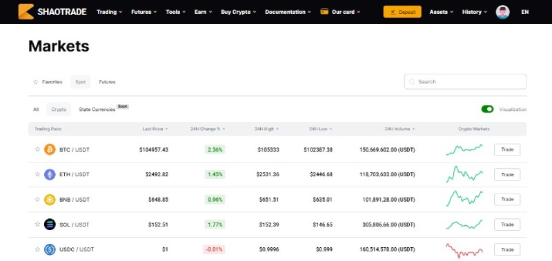Screen dimensions: 552x261
Task: Open the user avatar profile icon
Action: (x=502, y=12)
